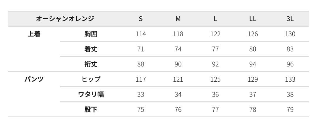
Task: Click the 着丈 row label
Action: [x=91, y=49]
